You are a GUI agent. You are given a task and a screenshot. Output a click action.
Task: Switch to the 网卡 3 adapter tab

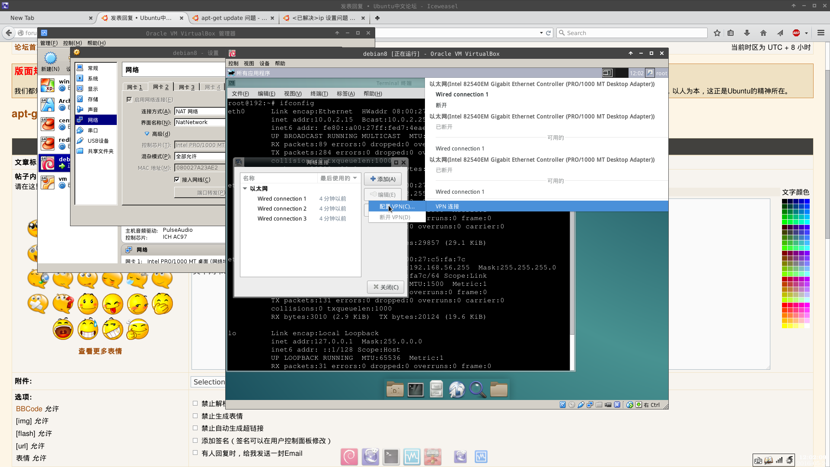click(x=187, y=87)
